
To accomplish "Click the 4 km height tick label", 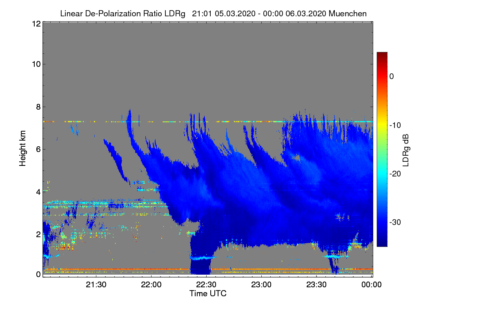I will tap(38, 192).
